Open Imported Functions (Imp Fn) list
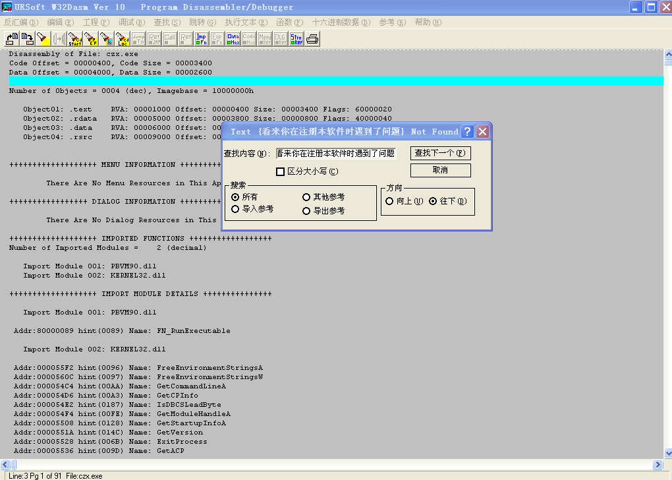 tap(202, 39)
